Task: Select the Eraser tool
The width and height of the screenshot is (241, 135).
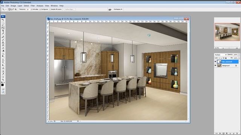Action: (x=3, y=48)
